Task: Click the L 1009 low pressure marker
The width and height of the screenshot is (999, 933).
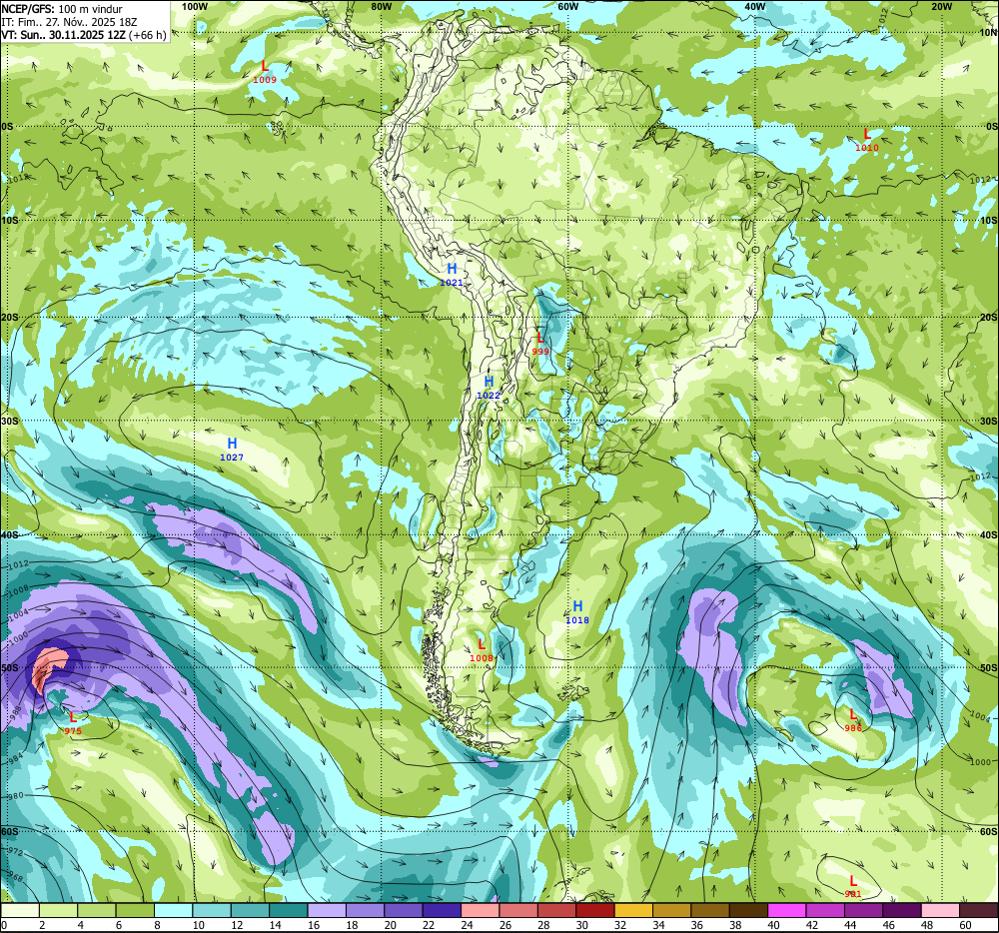Action: pyautogui.click(x=265, y=71)
